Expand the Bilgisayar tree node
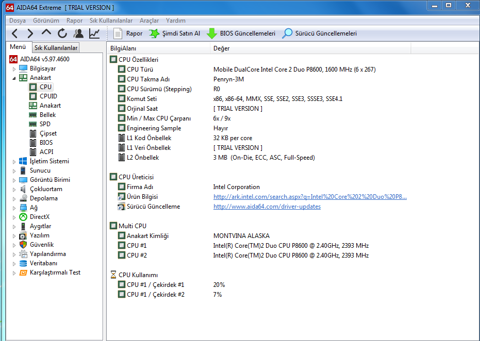480x341 pixels. click(14, 69)
